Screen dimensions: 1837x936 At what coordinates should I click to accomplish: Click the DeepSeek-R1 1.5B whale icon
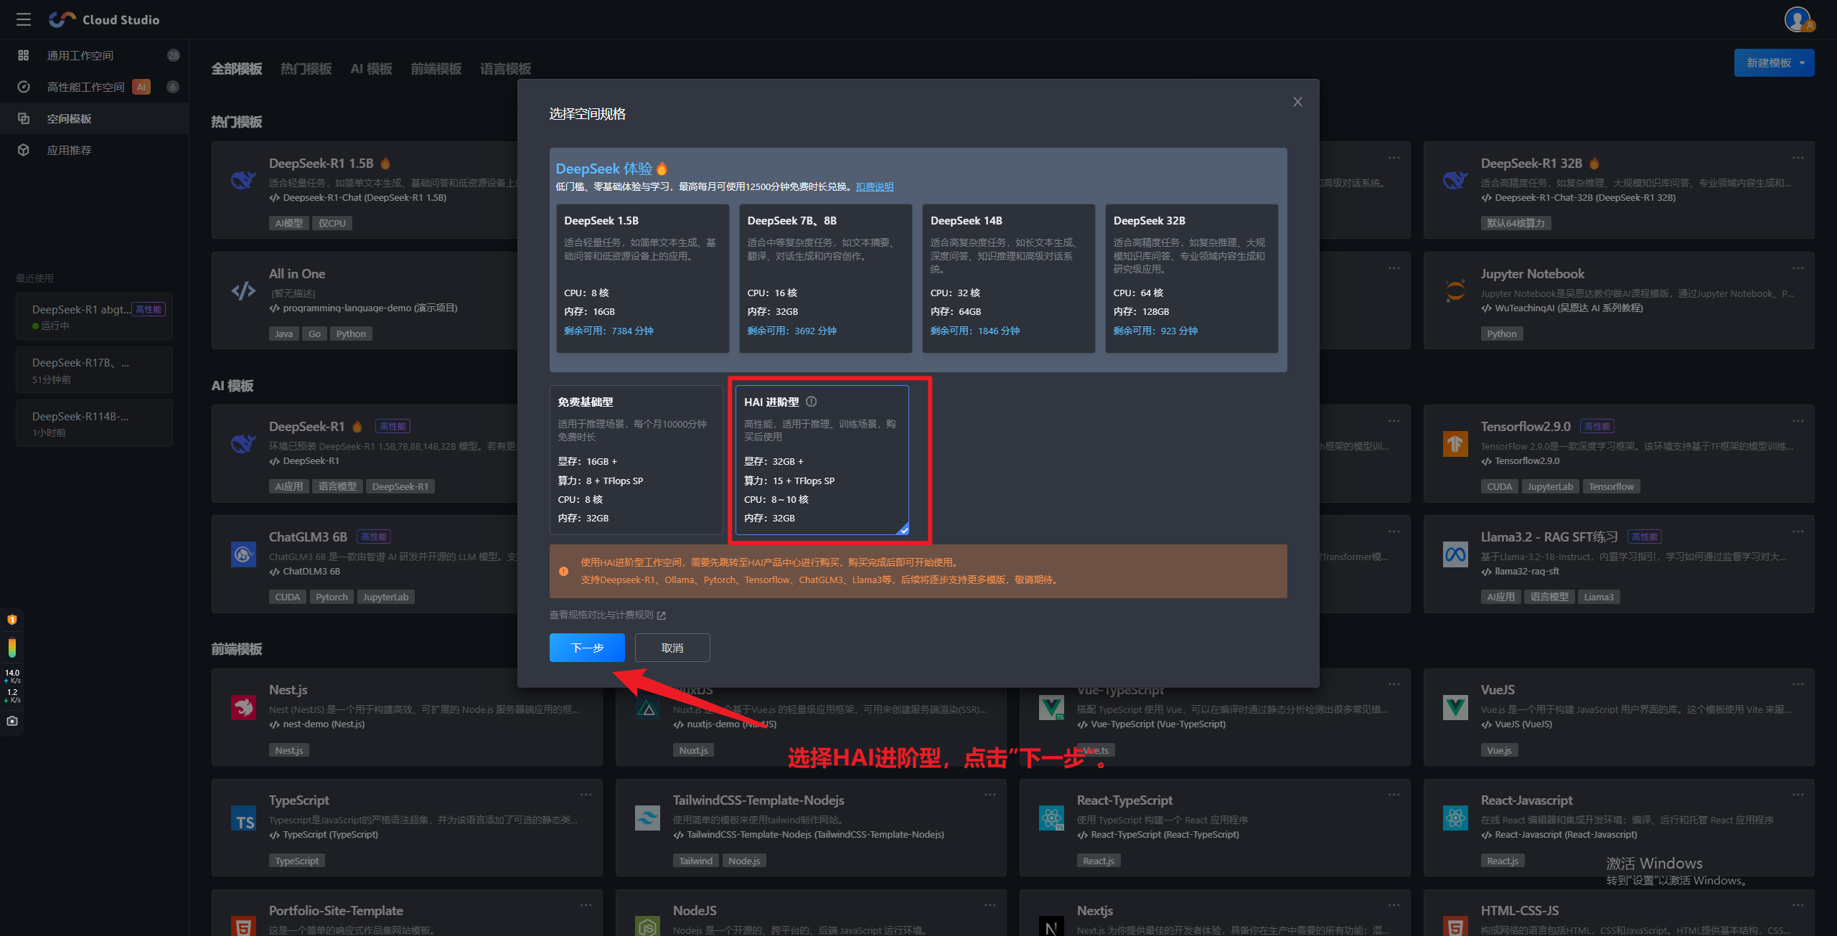(243, 179)
